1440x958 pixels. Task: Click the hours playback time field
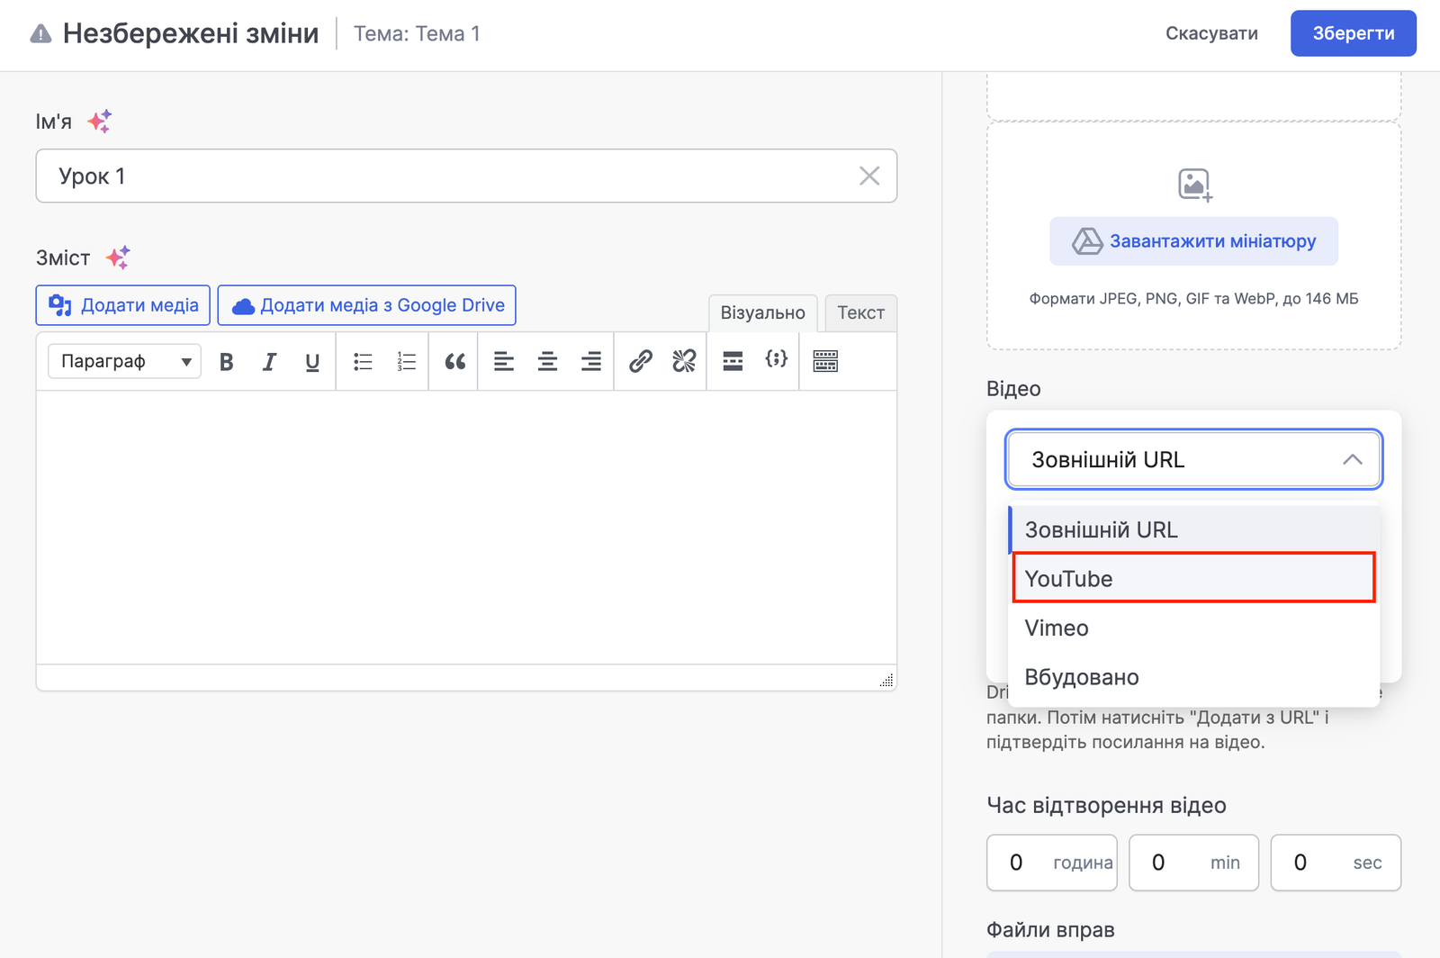point(1051,863)
